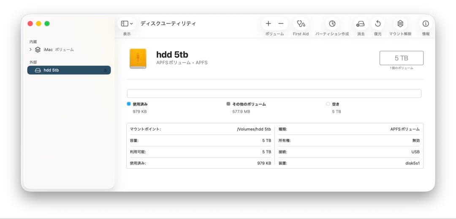Click the hdd 5tb volume title
This screenshot has width=456, height=219.
pyautogui.click(x=172, y=54)
